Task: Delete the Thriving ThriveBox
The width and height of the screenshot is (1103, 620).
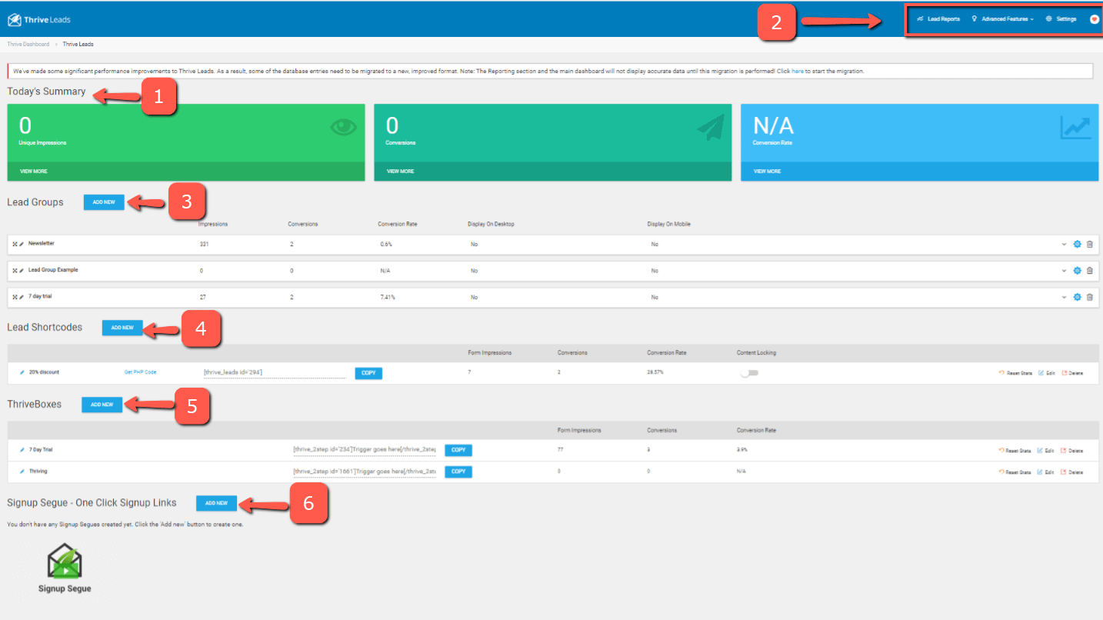Action: click(1073, 472)
